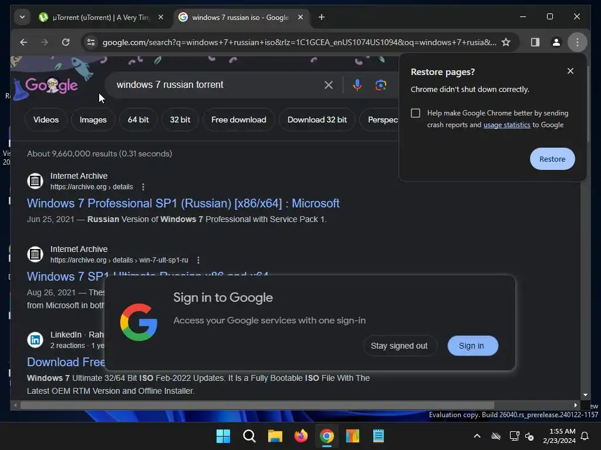Open the usage statistics link
Viewport: 601px width, 450px height.
pyautogui.click(x=507, y=125)
